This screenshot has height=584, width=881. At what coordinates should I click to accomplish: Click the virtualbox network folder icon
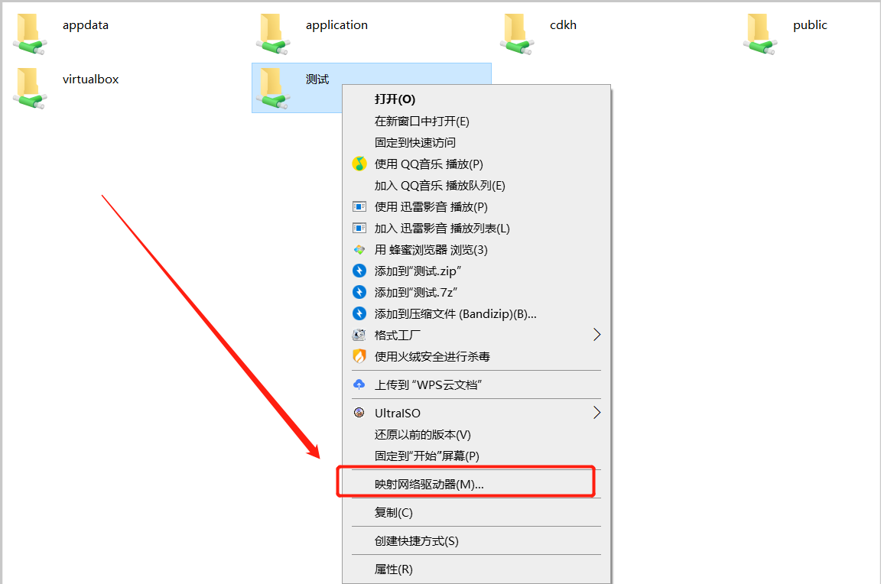click(x=30, y=88)
